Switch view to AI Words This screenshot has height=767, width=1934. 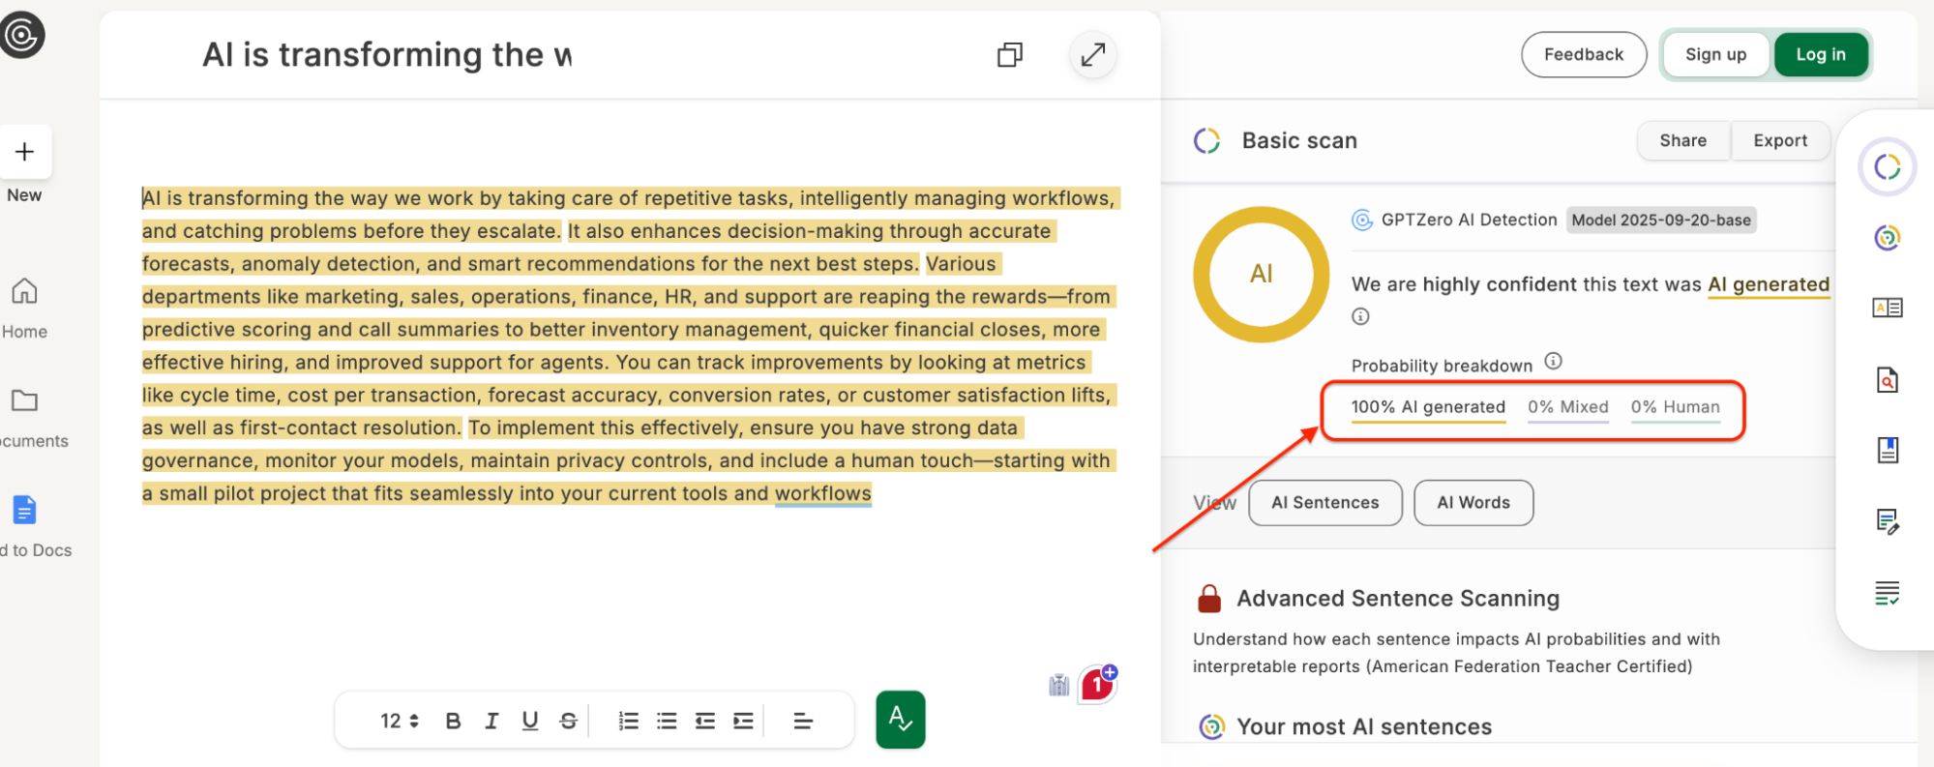click(1473, 503)
